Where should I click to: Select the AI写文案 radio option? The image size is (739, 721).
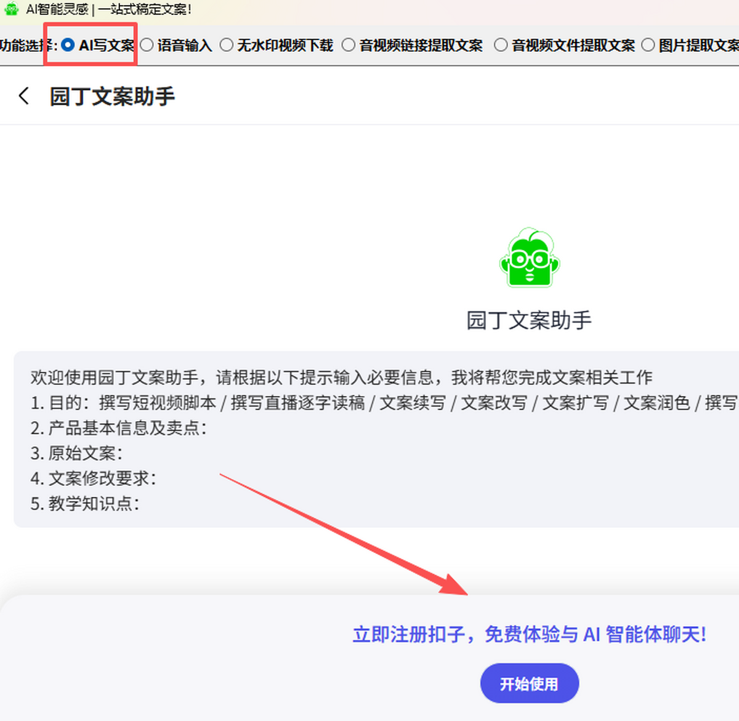[x=68, y=45]
